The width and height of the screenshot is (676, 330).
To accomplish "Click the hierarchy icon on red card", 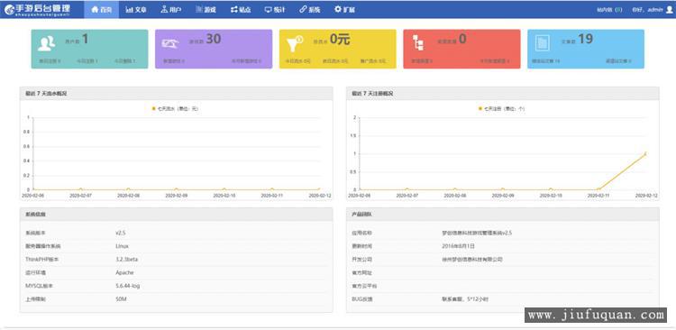I will pos(417,43).
